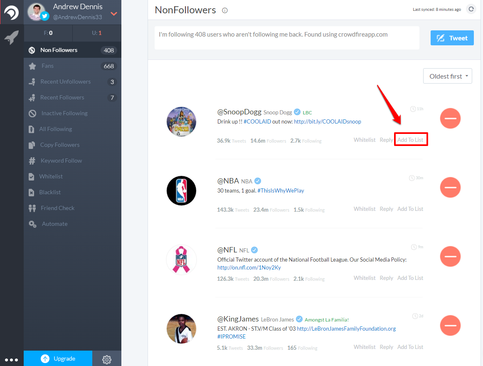Reply to @KingJames
Image resolution: width=483 pixels, height=366 pixels.
[x=386, y=347]
